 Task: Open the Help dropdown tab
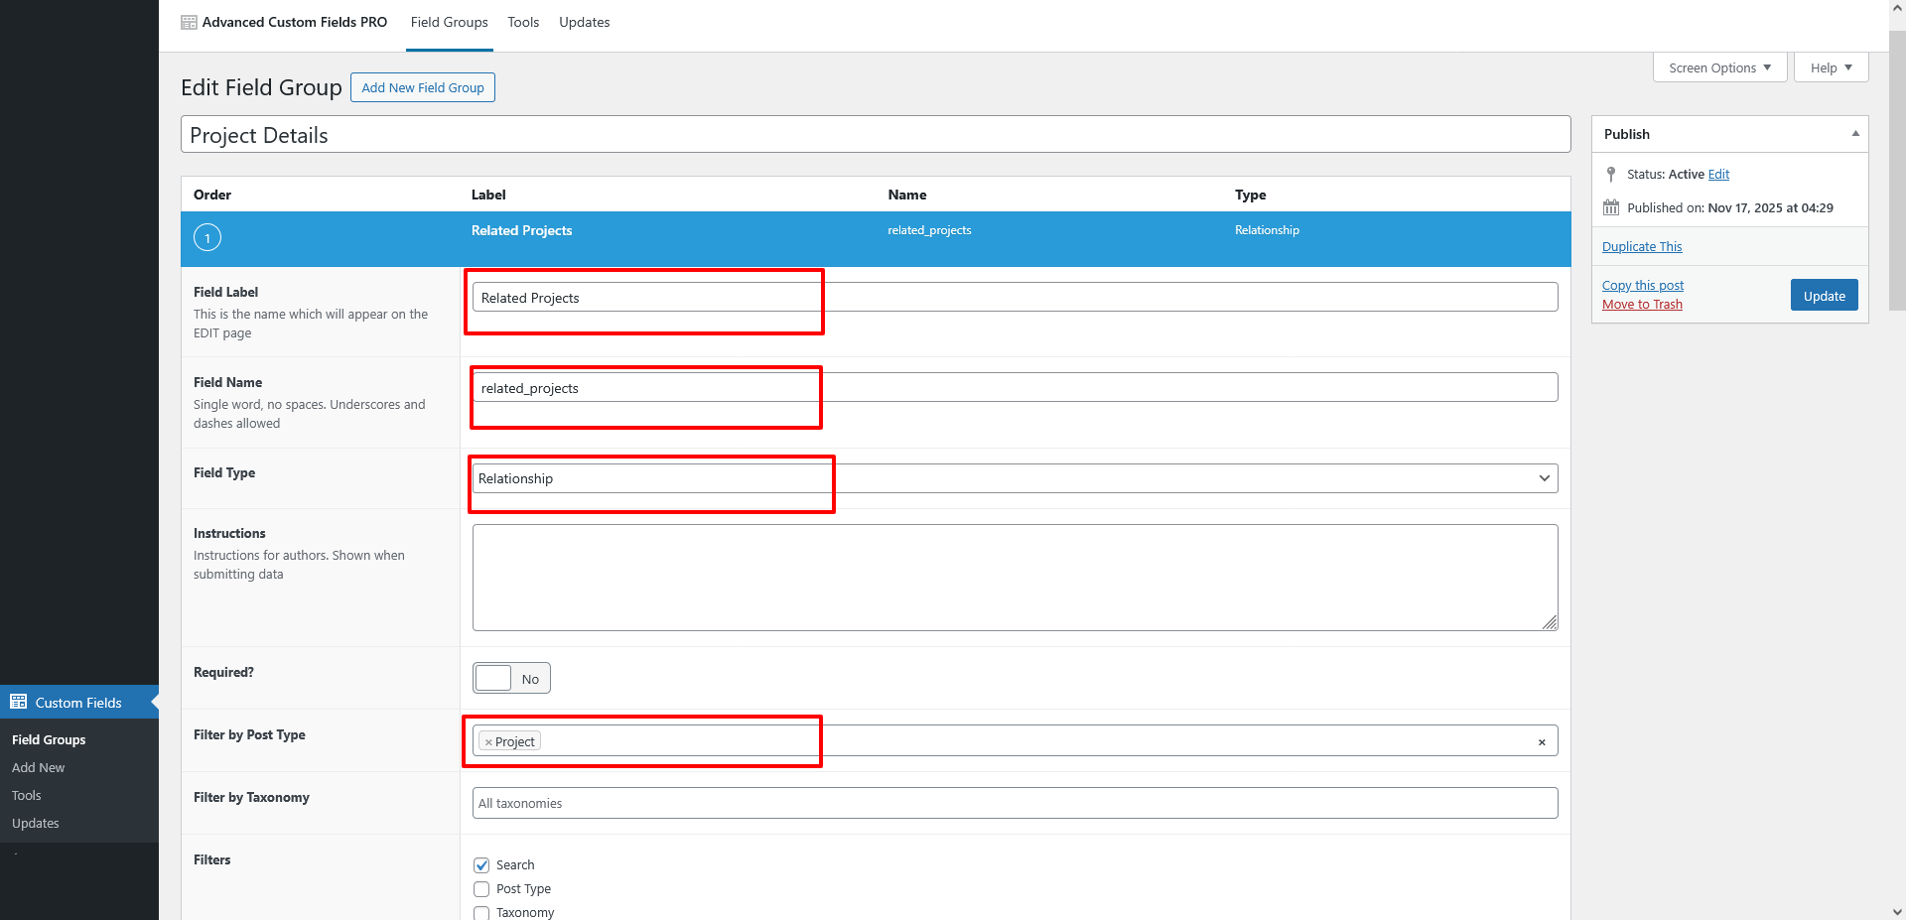click(x=1830, y=68)
